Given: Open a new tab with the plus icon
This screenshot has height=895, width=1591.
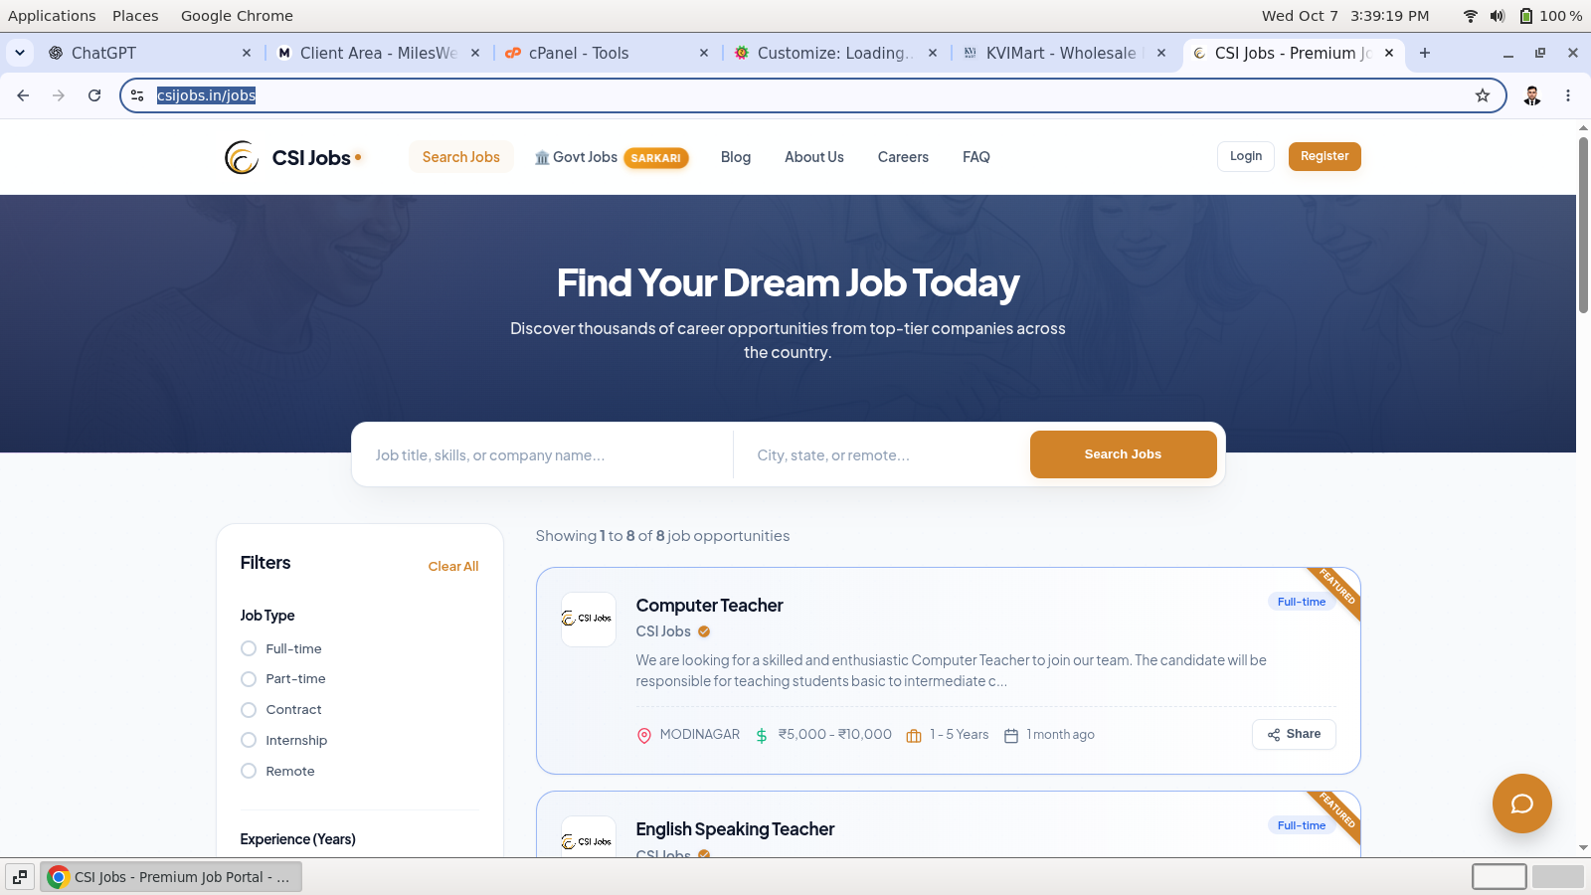Looking at the screenshot, I should tap(1425, 53).
